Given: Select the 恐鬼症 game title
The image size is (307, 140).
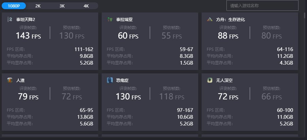Looking at the screenshot, I should 122,80.
